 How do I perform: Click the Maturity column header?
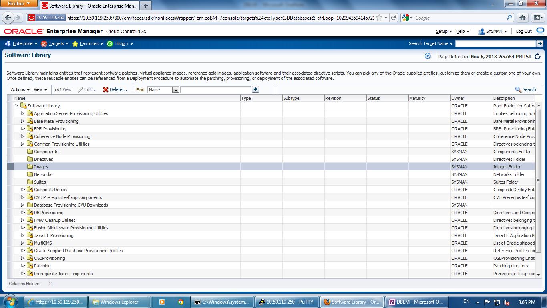coord(429,98)
